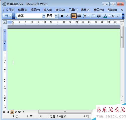Expand formatting toolbar options at right end

pos(123,16)
